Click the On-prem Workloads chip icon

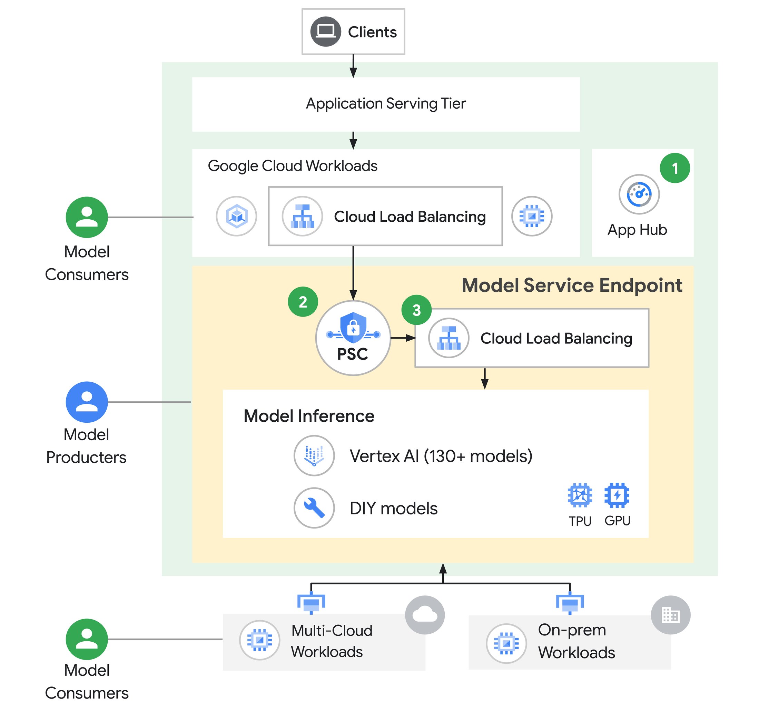506,643
